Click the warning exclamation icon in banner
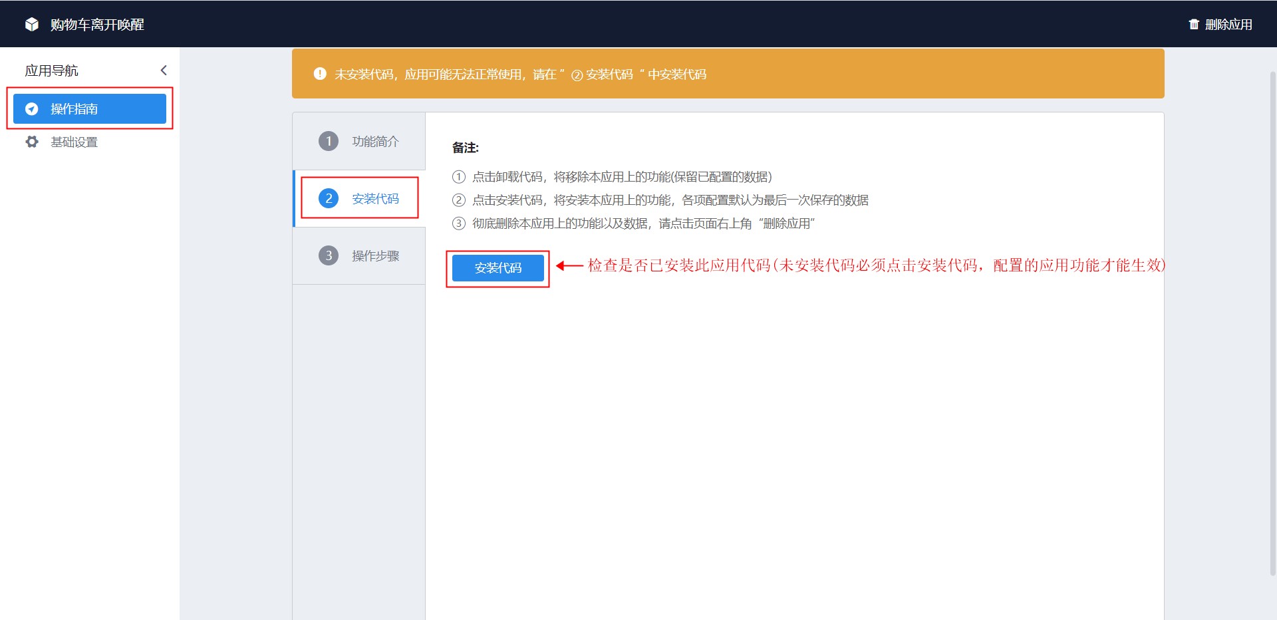This screenshot has height=620, width=1277. [x=320, y=74]
